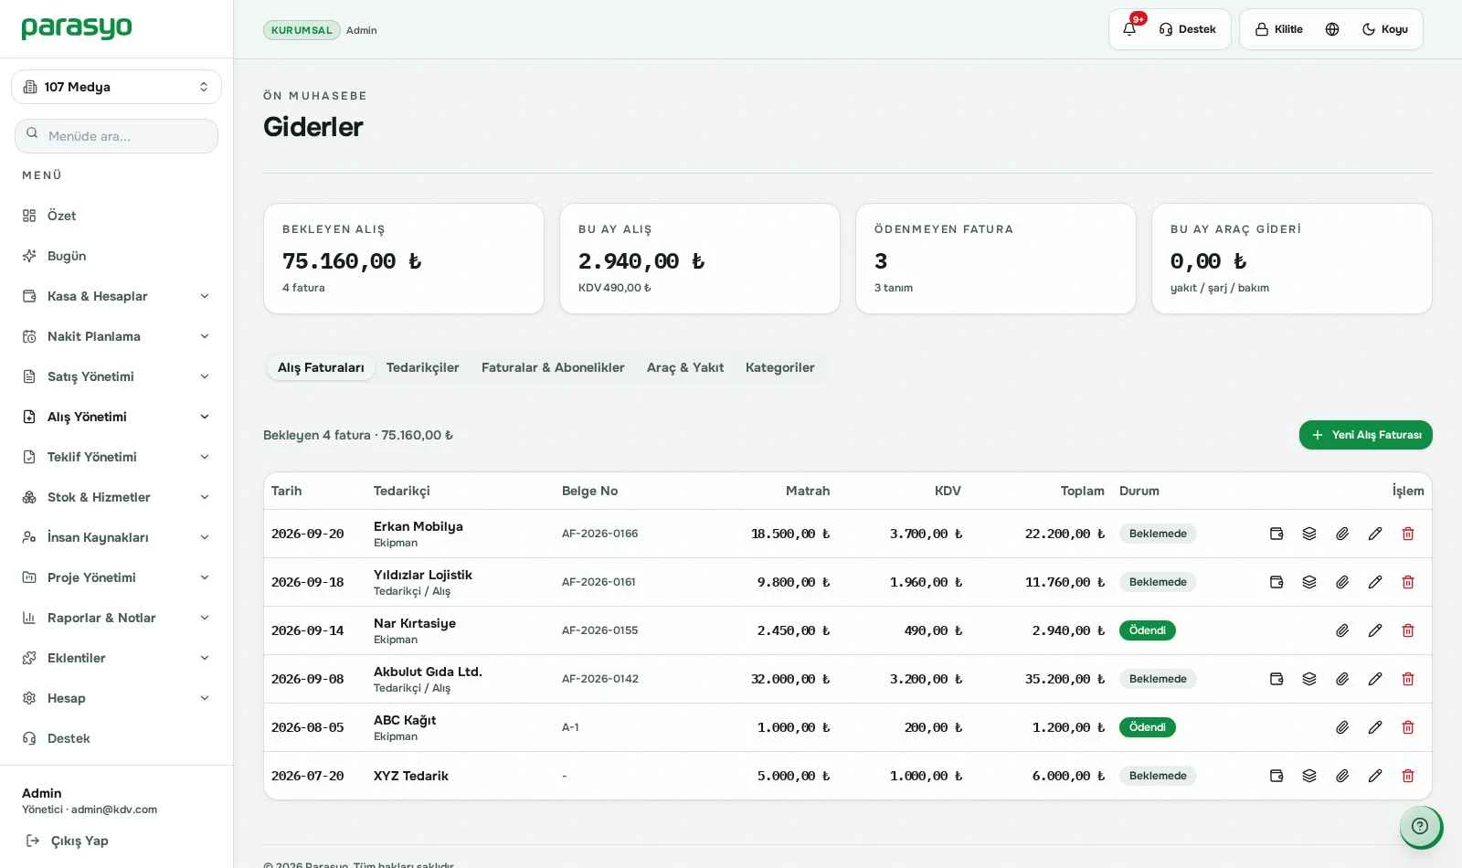The image size is (1462, 868).
Task: Open Destek in the sidebar
Action: pos(116,738)
